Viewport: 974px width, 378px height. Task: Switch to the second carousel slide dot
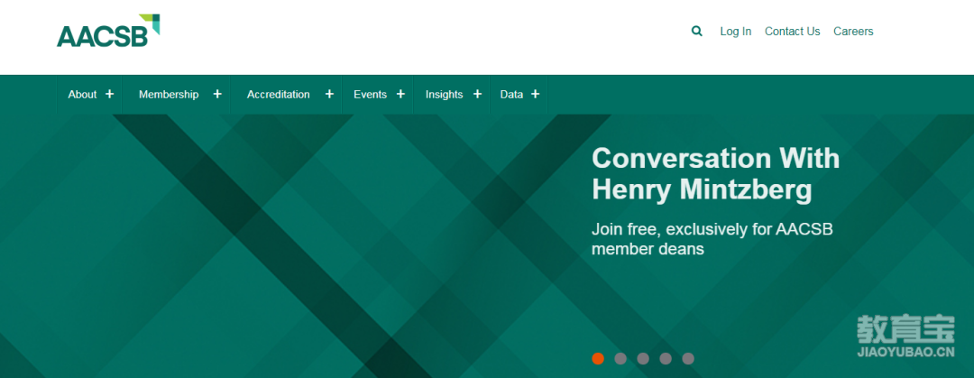point(620,358)
